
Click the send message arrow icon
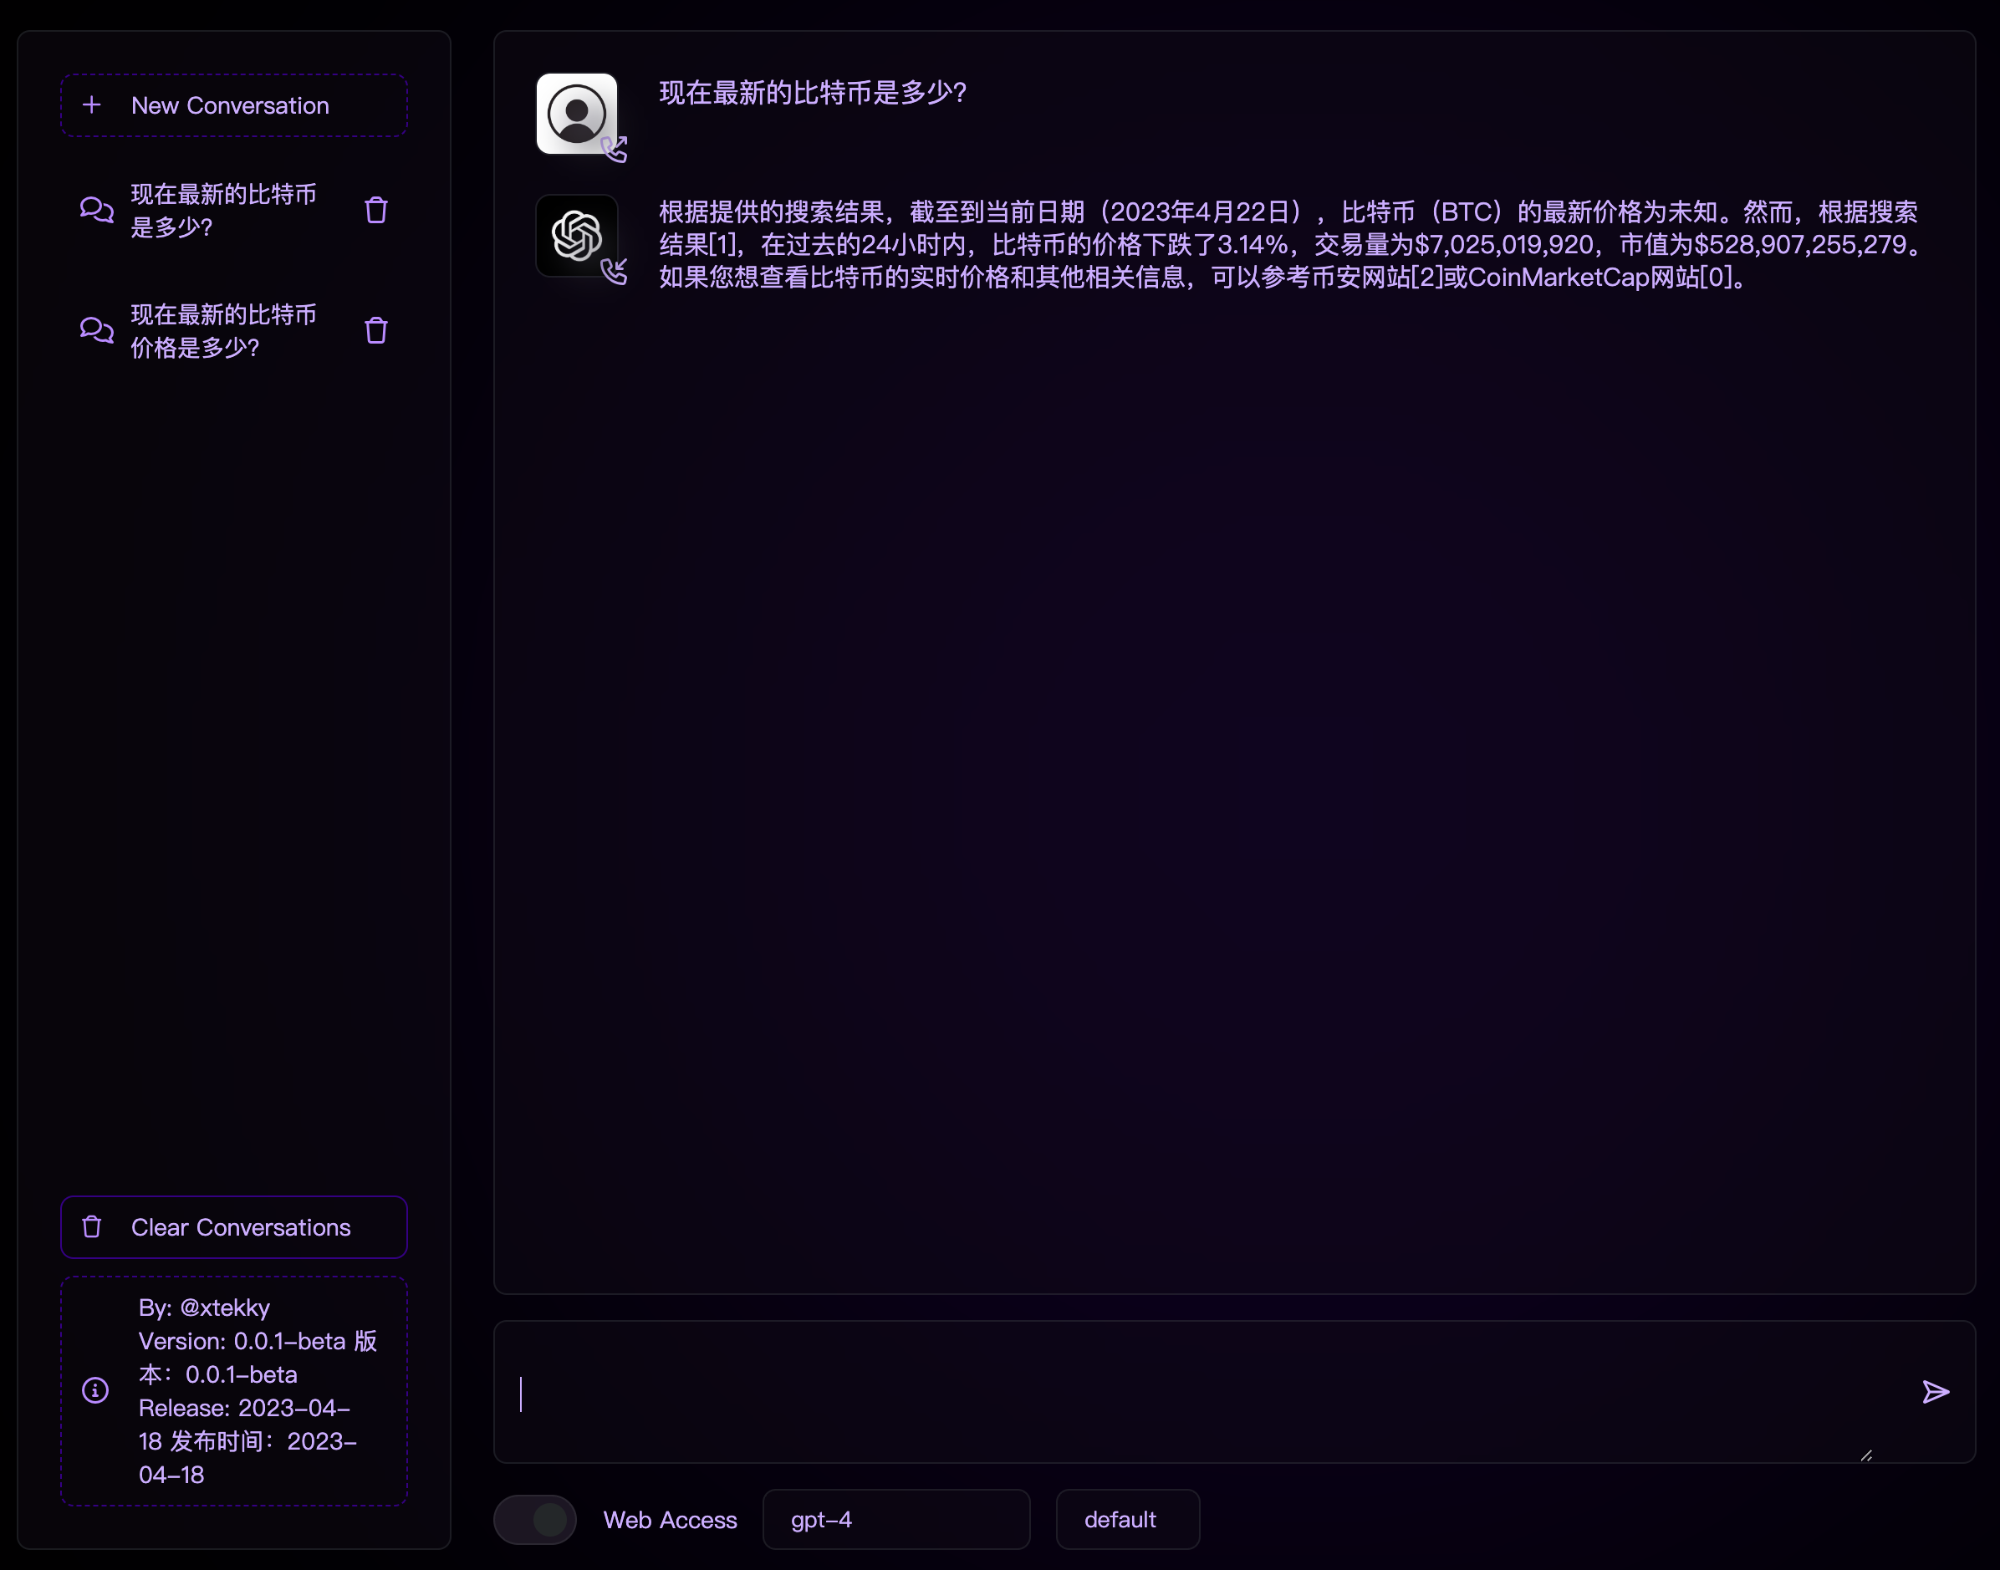pos(1935,1392)
